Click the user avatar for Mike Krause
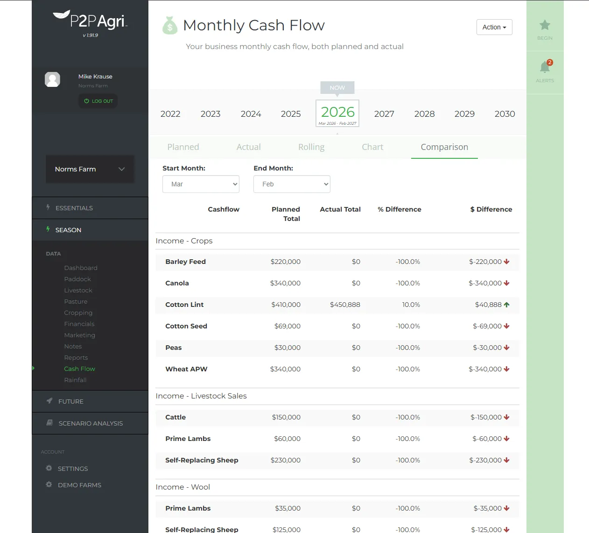 pos(52,79)
